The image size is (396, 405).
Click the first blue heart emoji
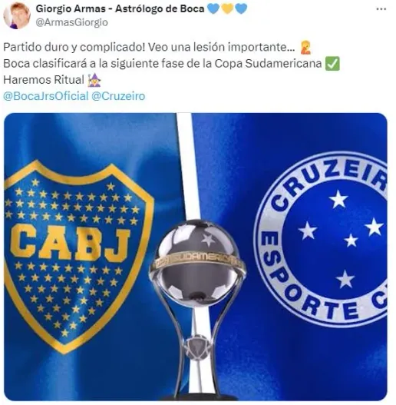tap(213, 8)
